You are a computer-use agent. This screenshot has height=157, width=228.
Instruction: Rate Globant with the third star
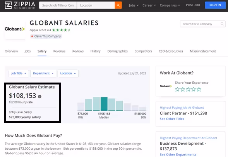coord(188,89)
